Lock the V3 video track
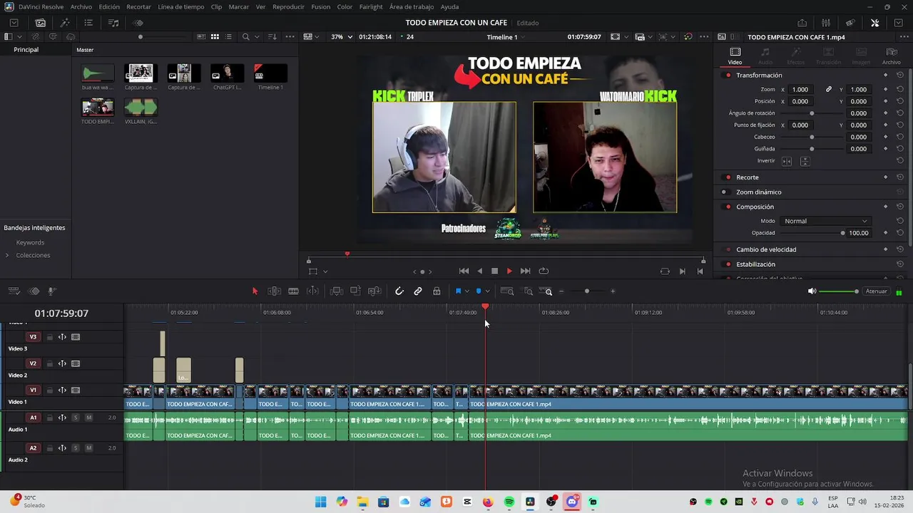 click(x=49, y=337)
